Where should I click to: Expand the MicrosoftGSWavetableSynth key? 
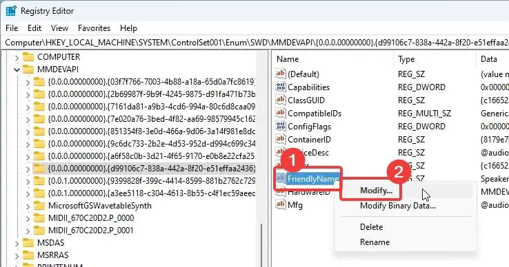pos(28,206)
